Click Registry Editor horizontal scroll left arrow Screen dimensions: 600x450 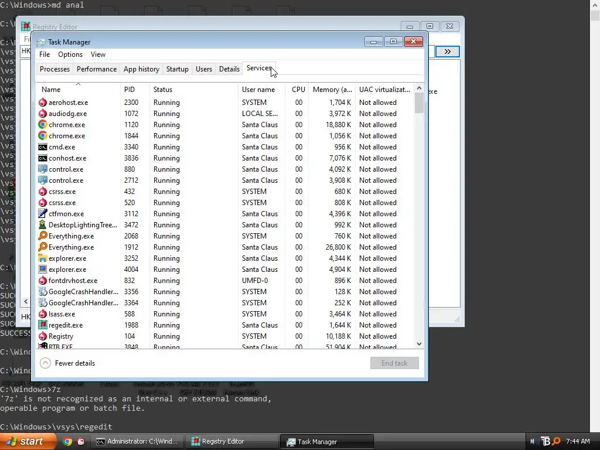(26, 302)
